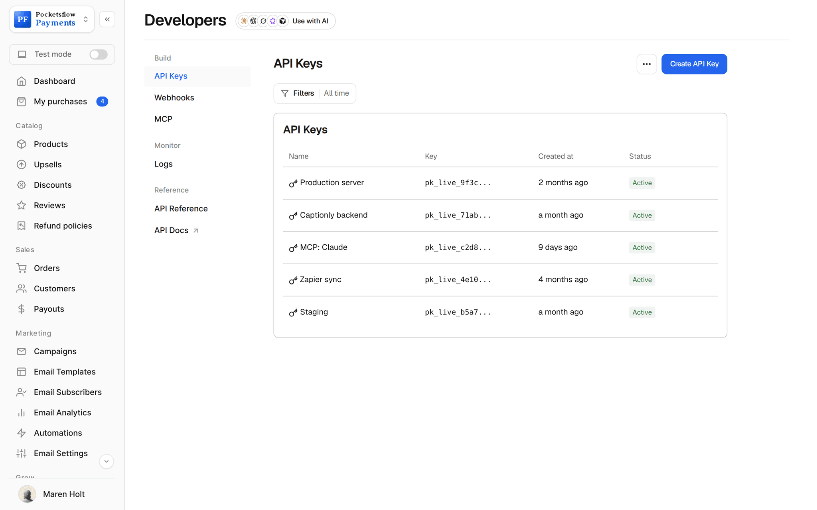Click the key value pk_live_c2d8...
Image resolution: width=817 pixels, height=510 pixels.
[458, 247]
